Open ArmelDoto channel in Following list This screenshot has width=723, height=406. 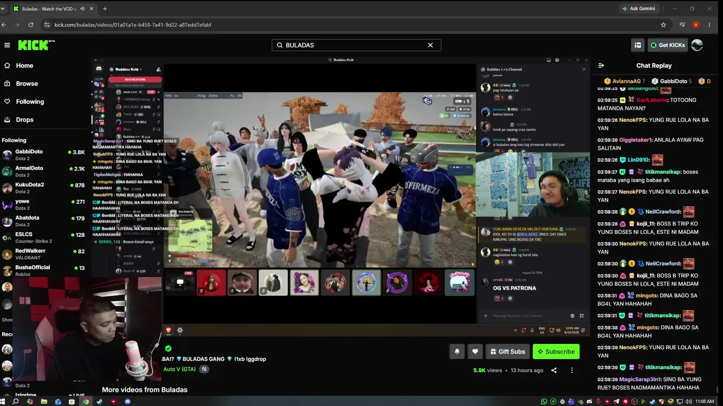tap(44, 171)
